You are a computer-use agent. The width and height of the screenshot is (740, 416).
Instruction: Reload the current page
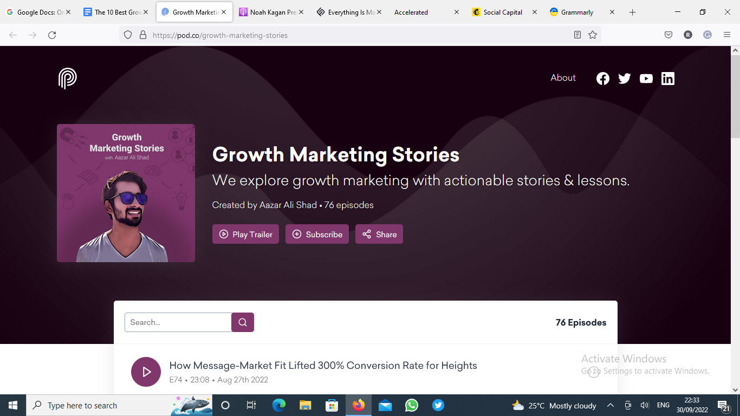(x=52, y=35)
